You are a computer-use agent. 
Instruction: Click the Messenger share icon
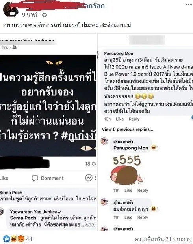(x=89, y=178)
